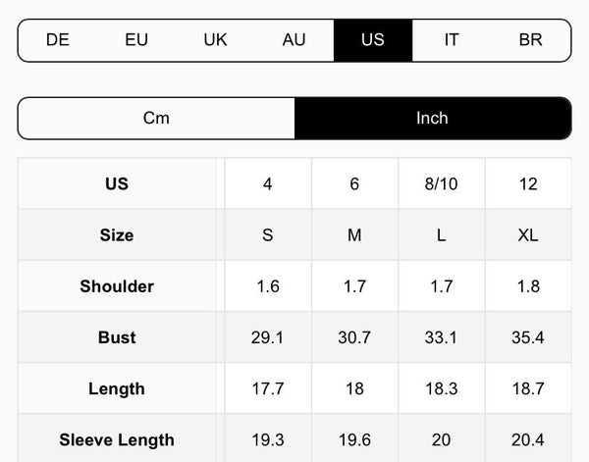589x462 pixels.
Task: Click the Length row label
Action: pyautogui.click(x=117, y=388)
